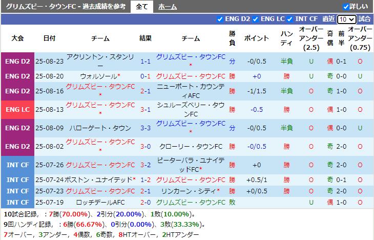This screenshot has width=374, height=240.
Task: Click the ENG LC competition cell
Action: click(17, 110)
